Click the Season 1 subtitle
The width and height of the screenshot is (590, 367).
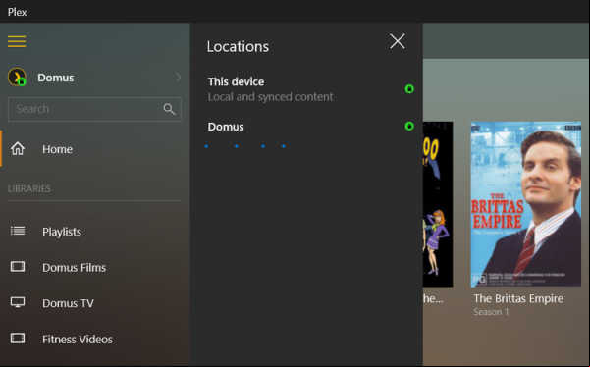tap(491, 312)
